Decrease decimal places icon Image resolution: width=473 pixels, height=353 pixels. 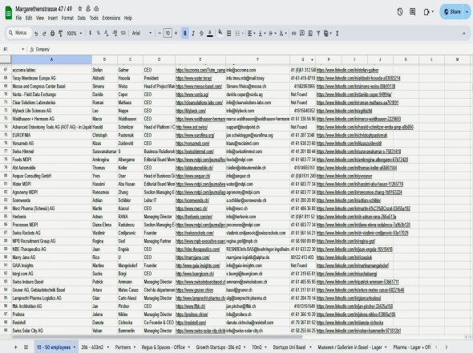coord(106,33)
